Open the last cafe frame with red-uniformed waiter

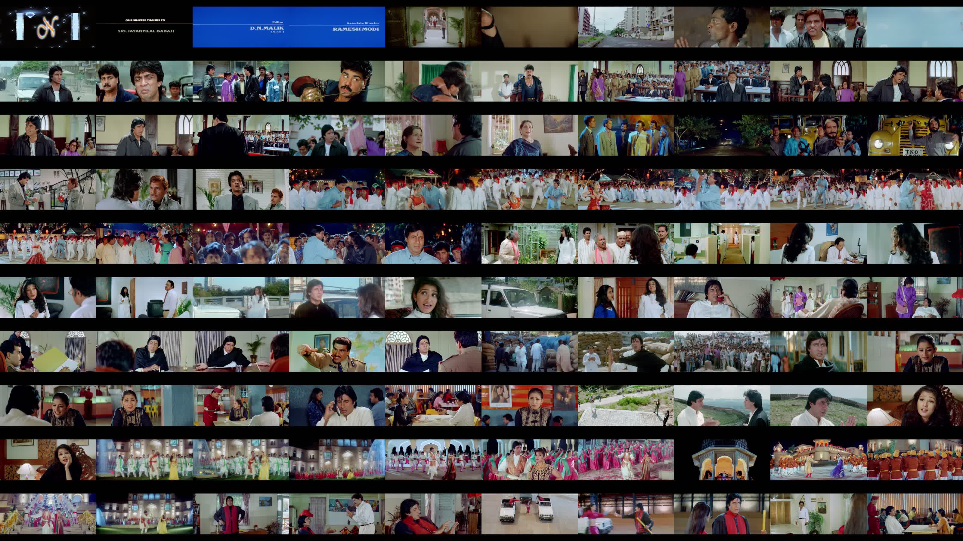pos(915,514)
